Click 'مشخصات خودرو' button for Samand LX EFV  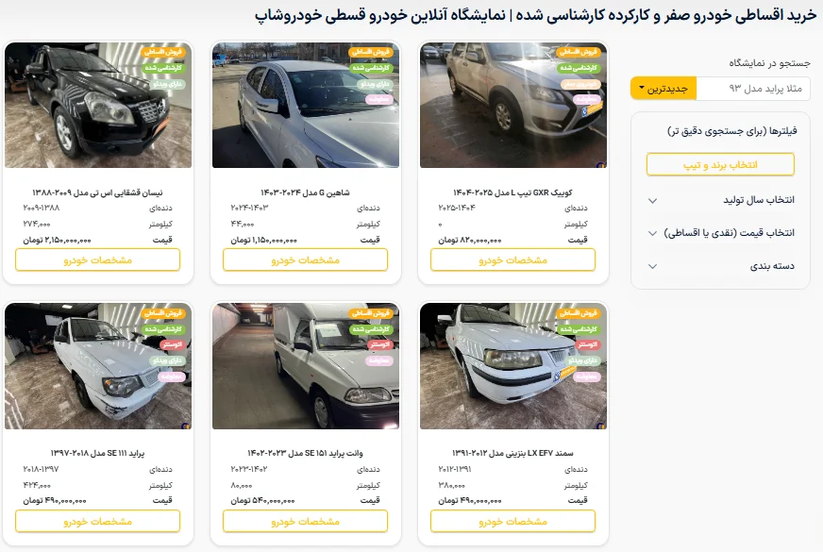[512, 521]
